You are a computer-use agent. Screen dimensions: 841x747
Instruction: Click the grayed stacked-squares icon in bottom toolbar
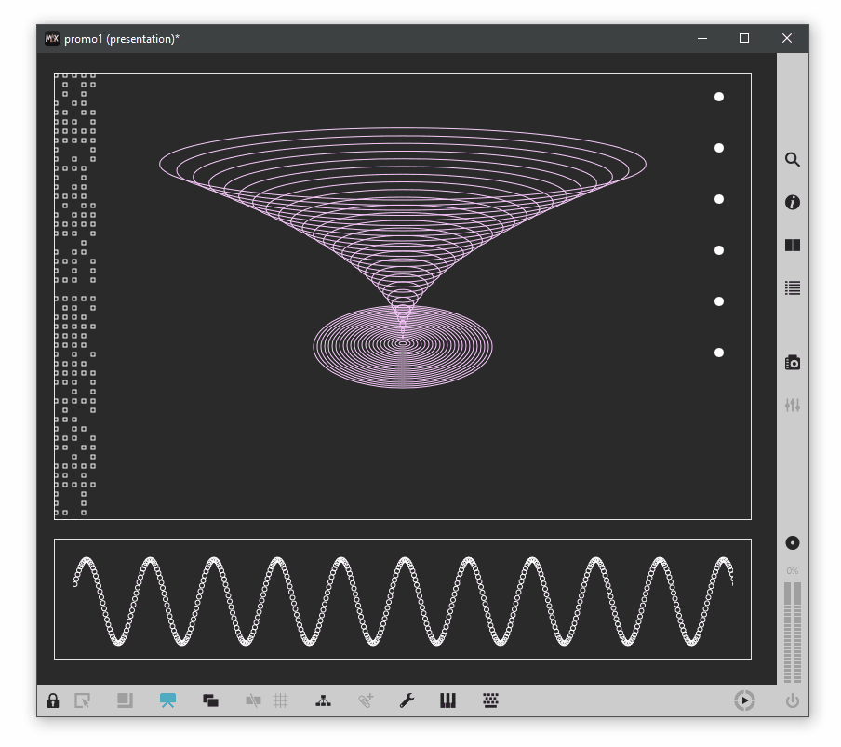coord(125,700)
